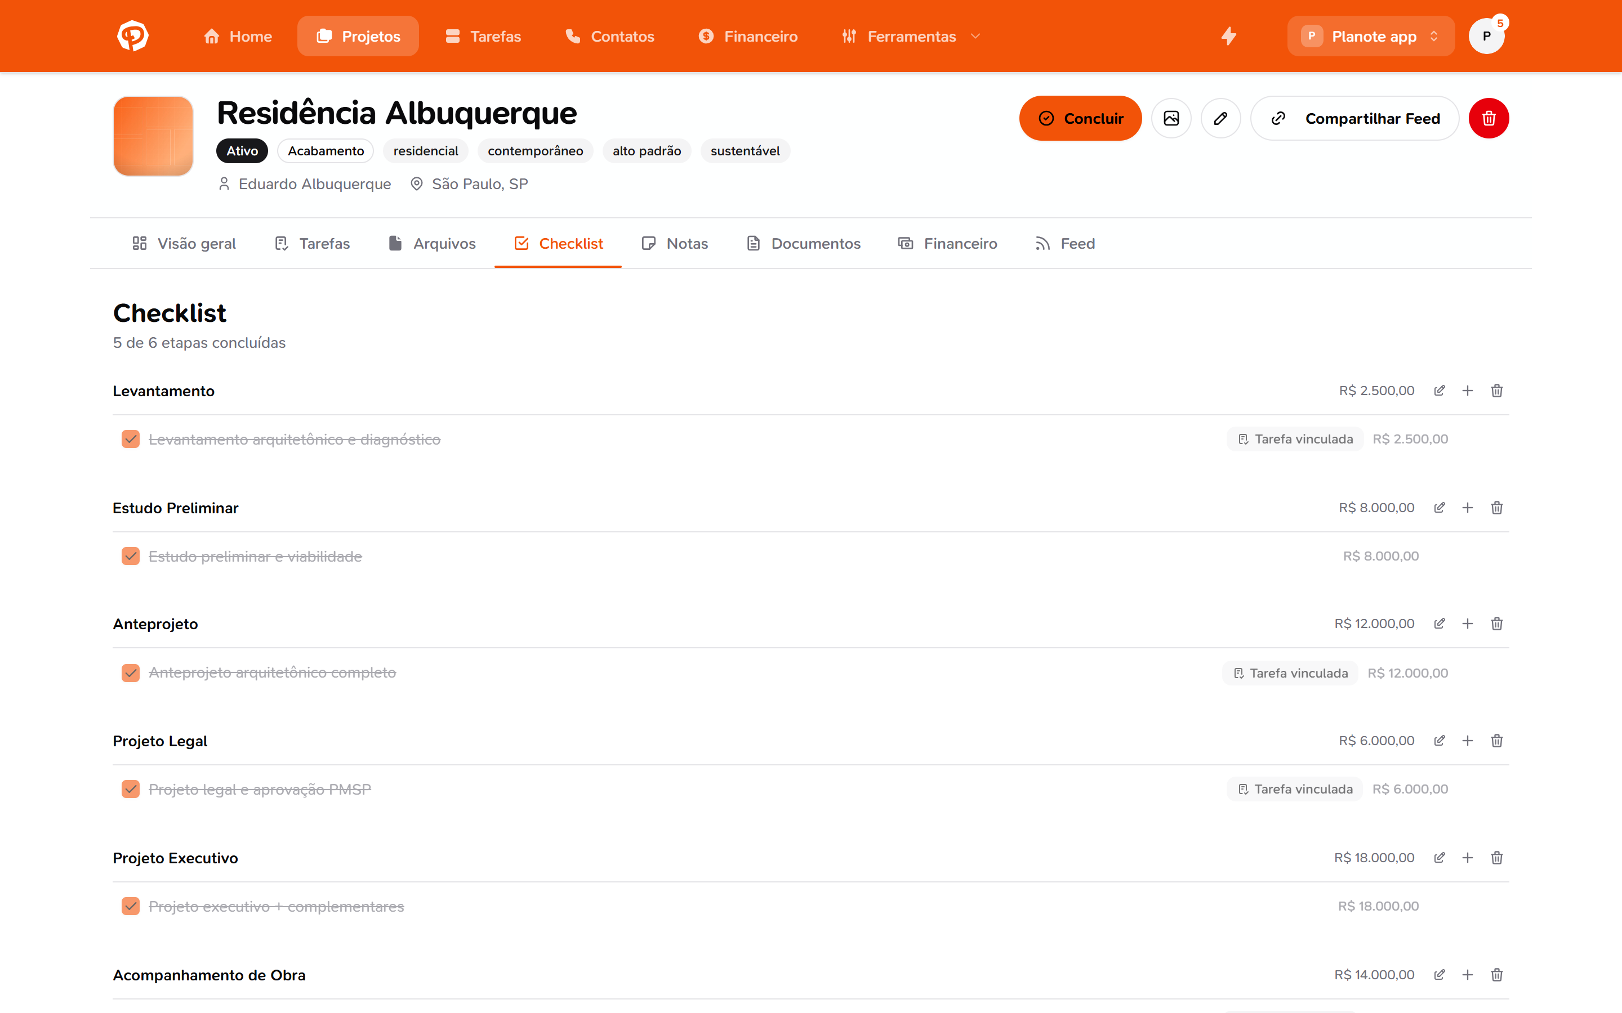
Task: Open Tarefas in top navigation
Action: coord(483,36)
